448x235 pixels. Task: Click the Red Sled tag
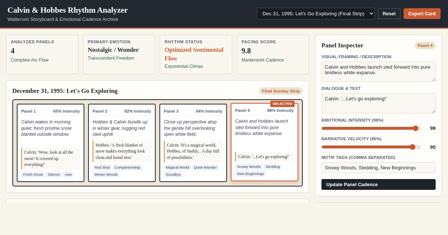click(102, 167)
